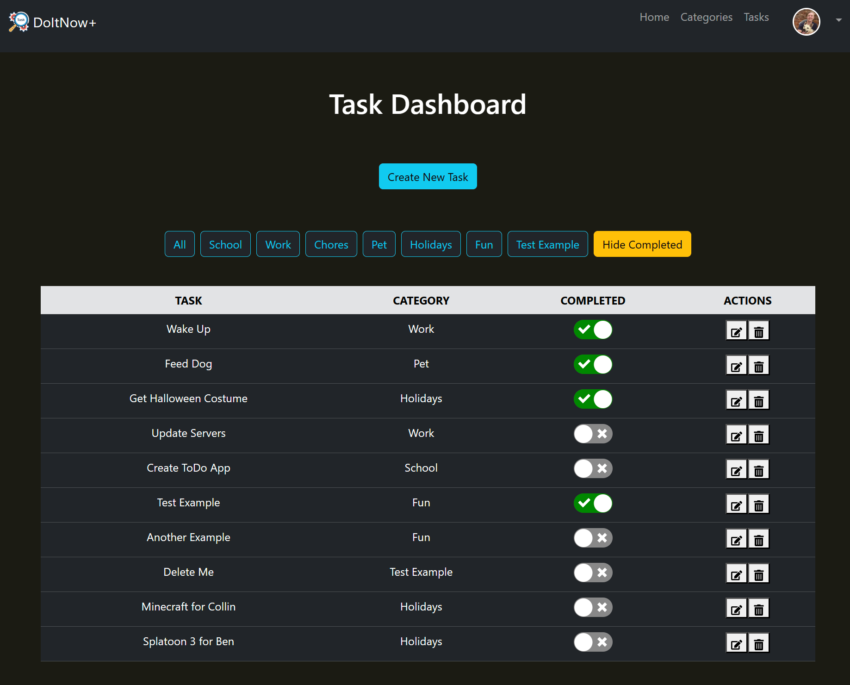The height and width of the screenshot is (685, 850).
Task: Click trash icon for Delete Me task
Action: 758,574
